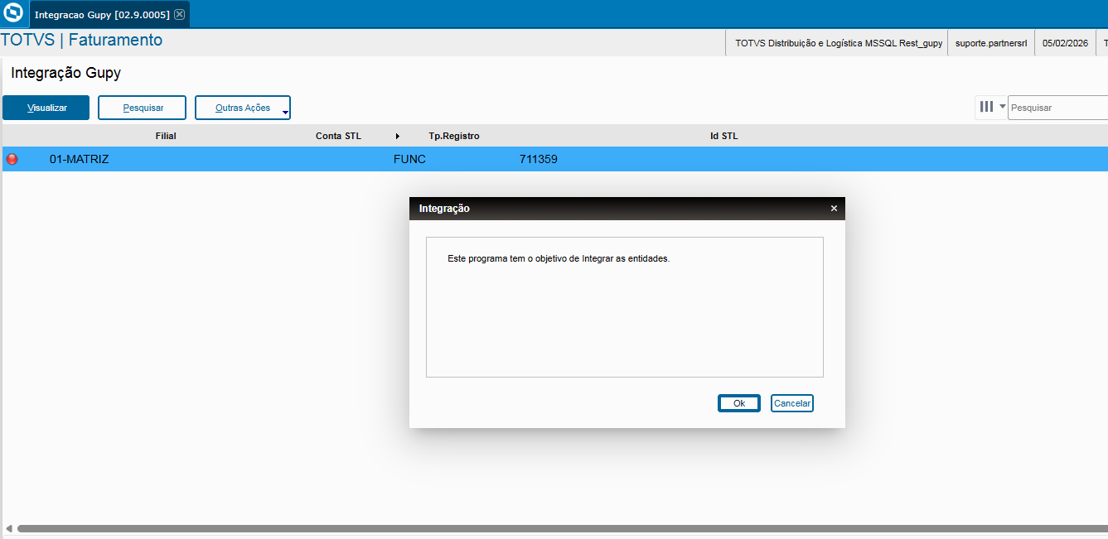This screenshot has width=1108, height=539.
Task: Expand the dropdown arrow beside columns icon
Action: (1002, 107)
